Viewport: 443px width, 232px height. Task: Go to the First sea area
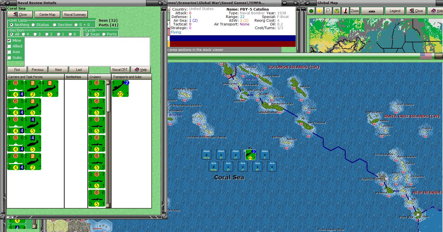coord(17,69)
